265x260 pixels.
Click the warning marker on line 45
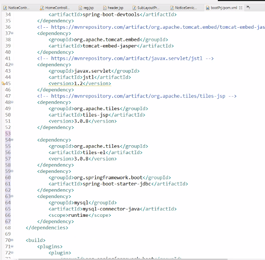[x=3, y=83]
